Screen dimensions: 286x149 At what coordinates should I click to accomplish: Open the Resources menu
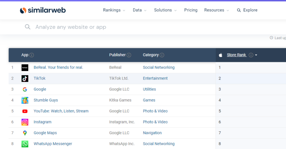point(217,10)
